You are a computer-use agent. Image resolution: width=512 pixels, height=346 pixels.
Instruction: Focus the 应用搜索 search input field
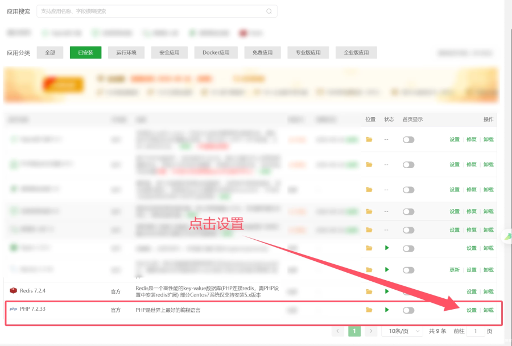151,11
